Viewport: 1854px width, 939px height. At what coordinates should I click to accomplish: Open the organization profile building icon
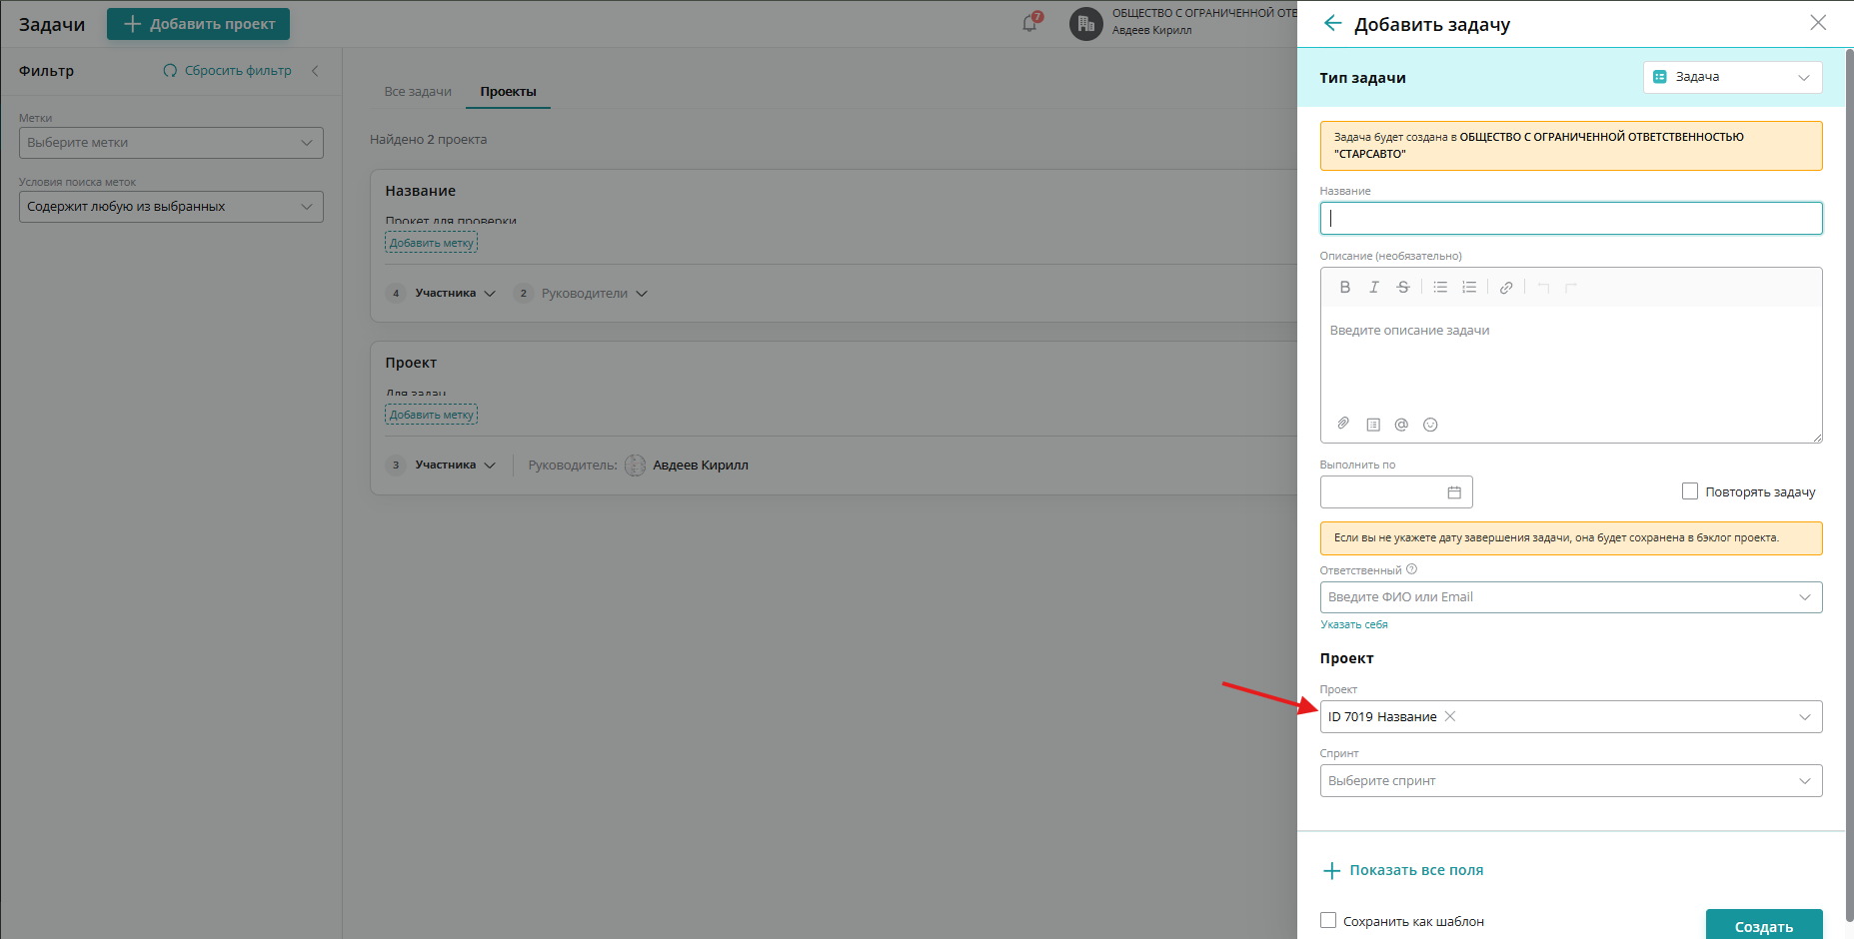click(x=1086, y=23)
